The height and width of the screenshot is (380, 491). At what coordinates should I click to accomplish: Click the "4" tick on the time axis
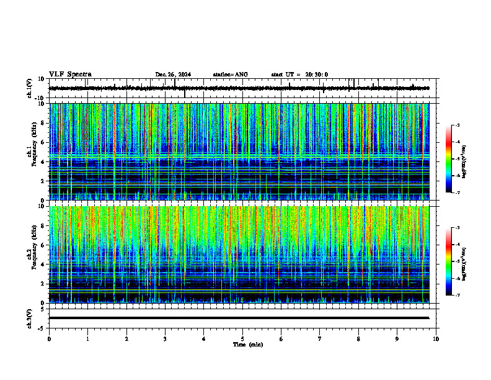[x=204, y=339]
